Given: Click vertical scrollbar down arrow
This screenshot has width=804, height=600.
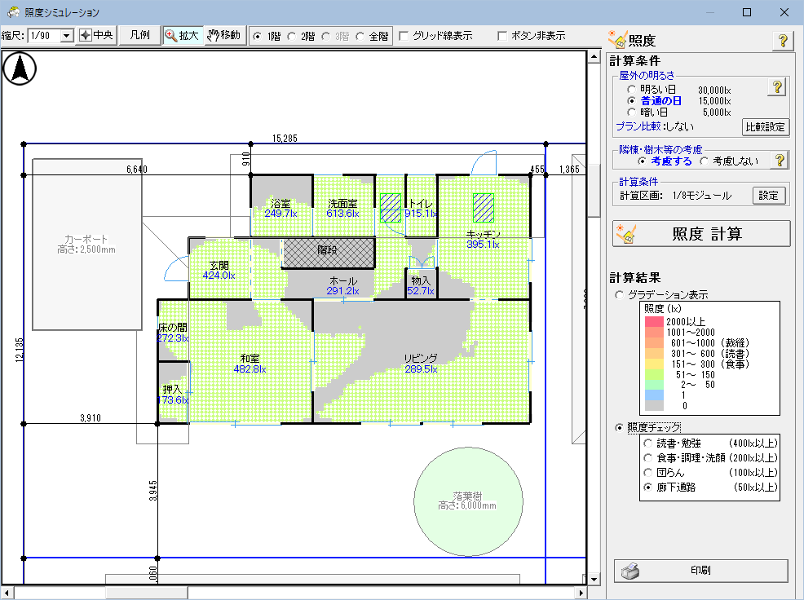Looking at the screenshot, I should (594, 579).
